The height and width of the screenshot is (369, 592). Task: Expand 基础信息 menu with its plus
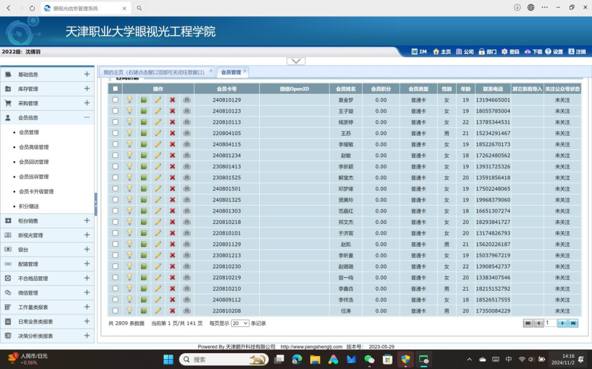[87, 74]
